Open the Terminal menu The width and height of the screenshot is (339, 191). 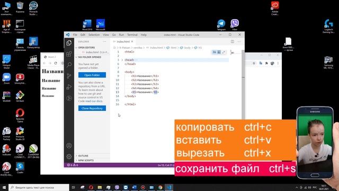[x=132, y=34]
